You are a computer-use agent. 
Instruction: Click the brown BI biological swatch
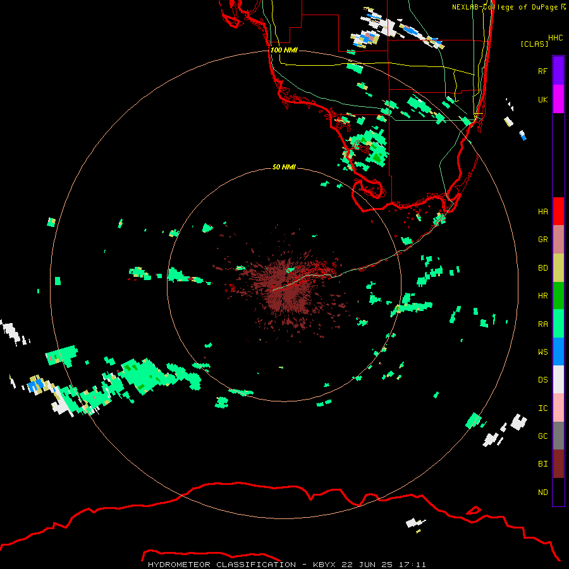[x=558, y=464]
